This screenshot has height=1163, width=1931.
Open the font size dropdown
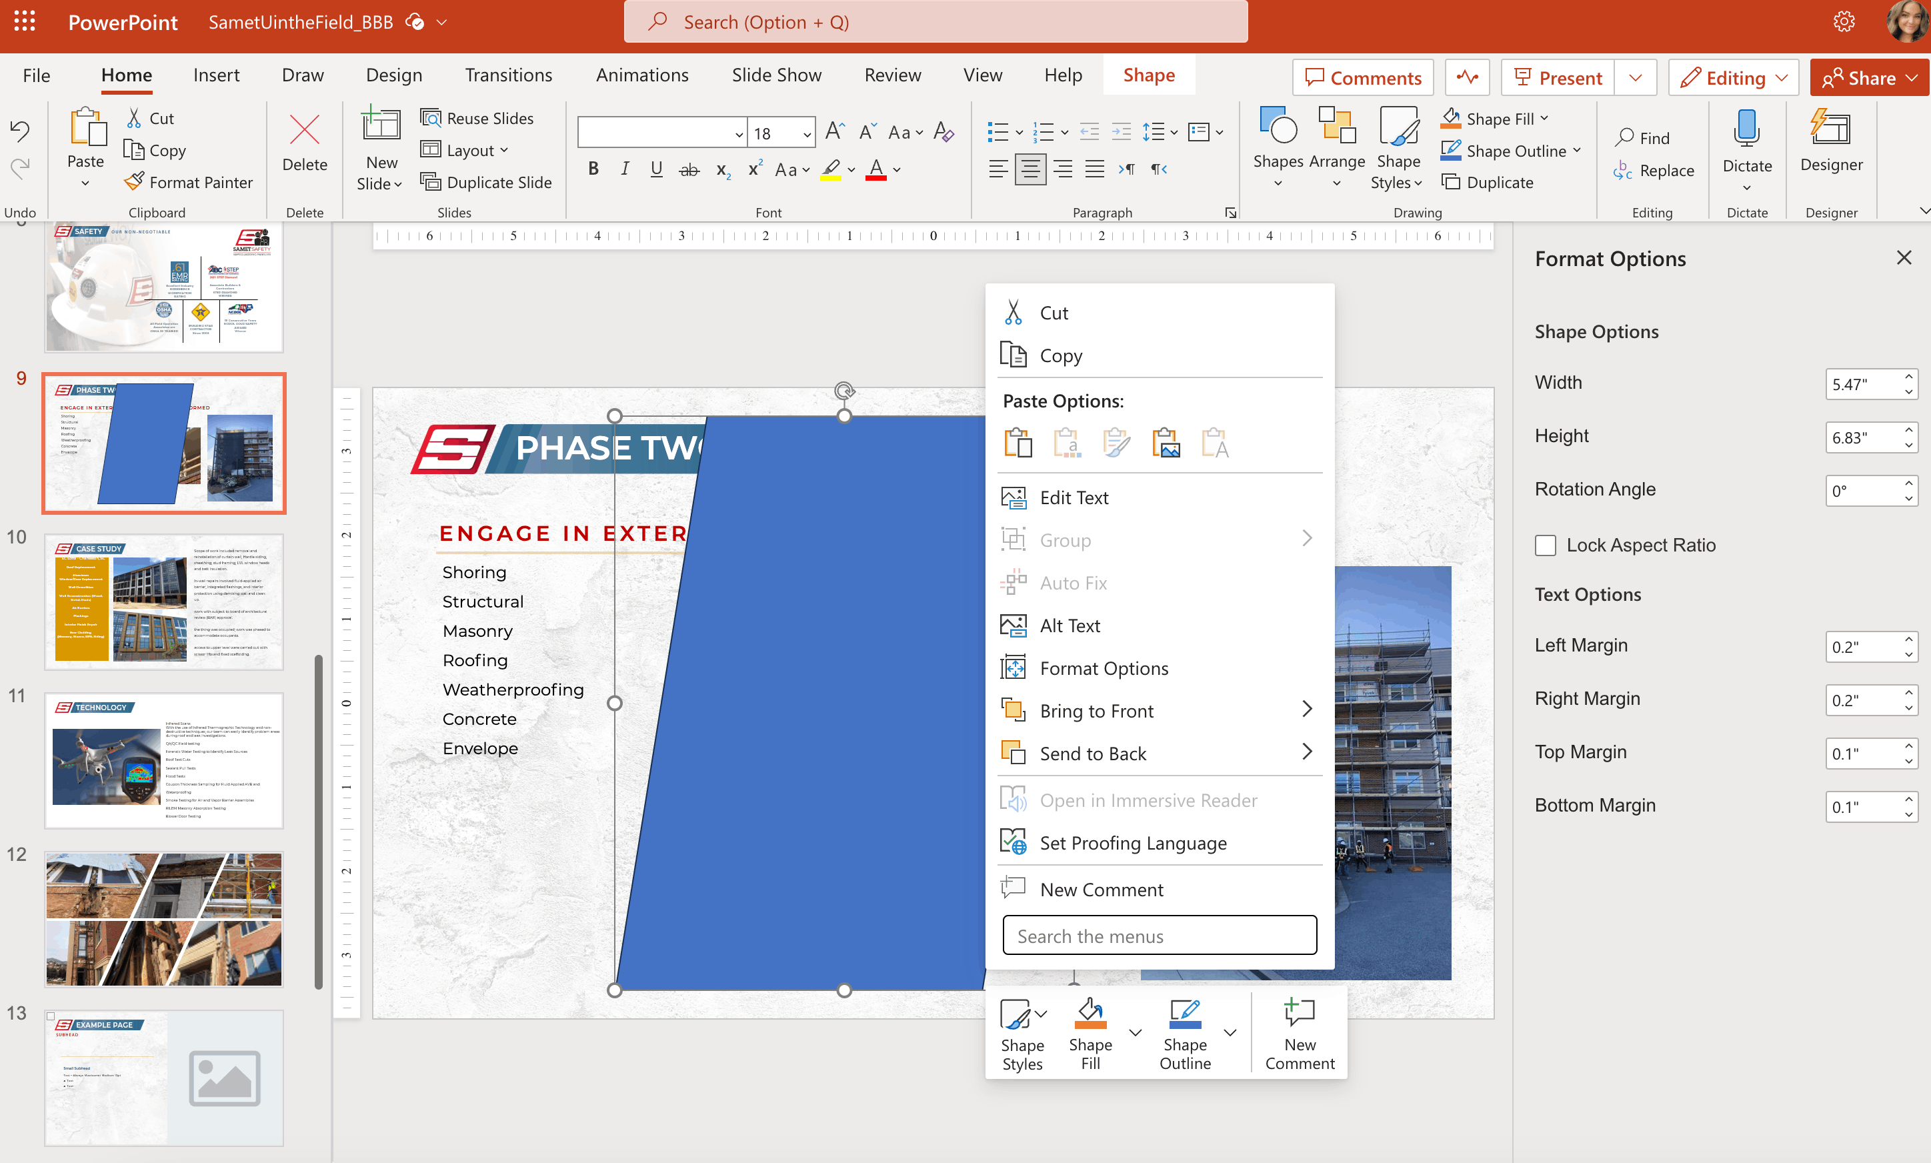coord(806,134)
